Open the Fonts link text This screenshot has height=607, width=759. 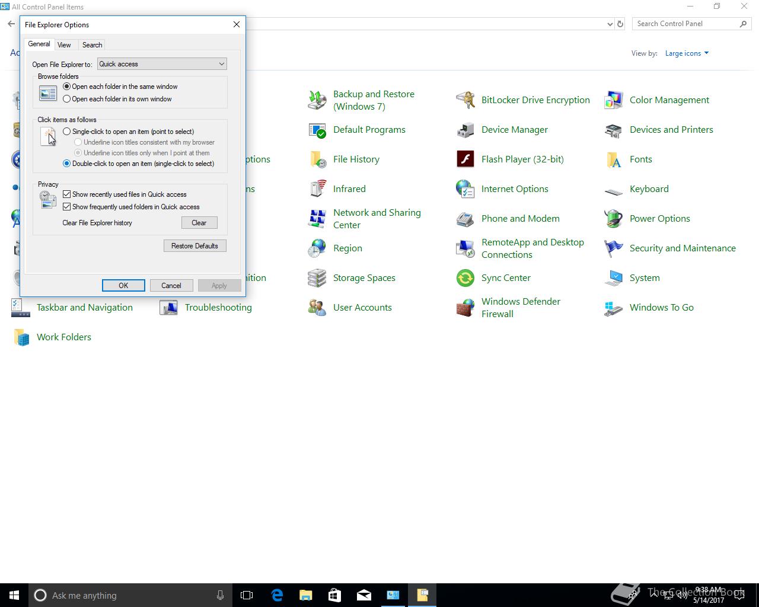click(641, 159)
